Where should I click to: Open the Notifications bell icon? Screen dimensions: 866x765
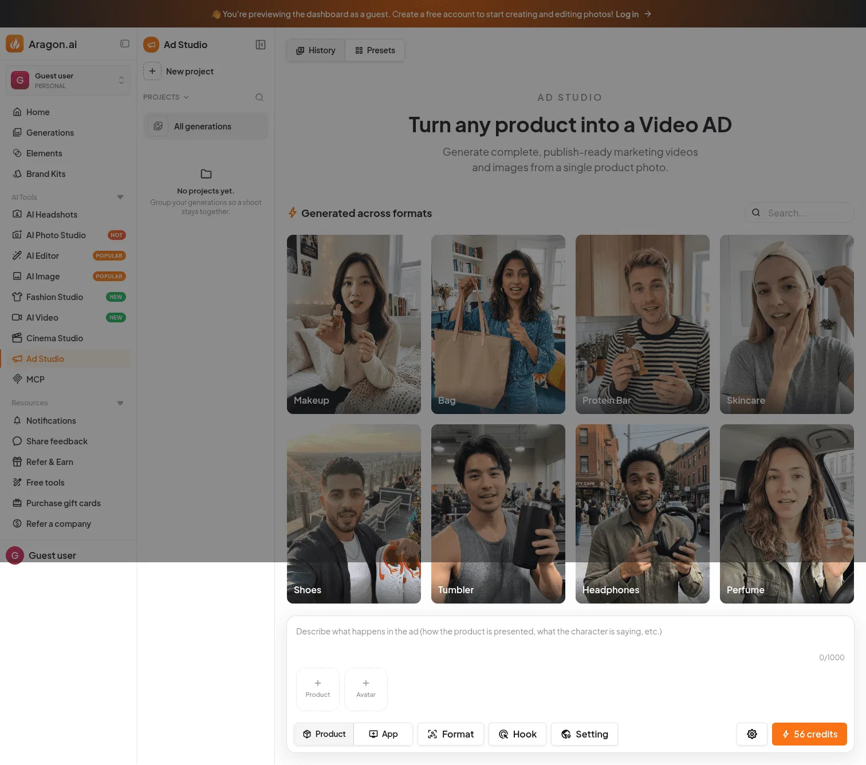[17, 421]
